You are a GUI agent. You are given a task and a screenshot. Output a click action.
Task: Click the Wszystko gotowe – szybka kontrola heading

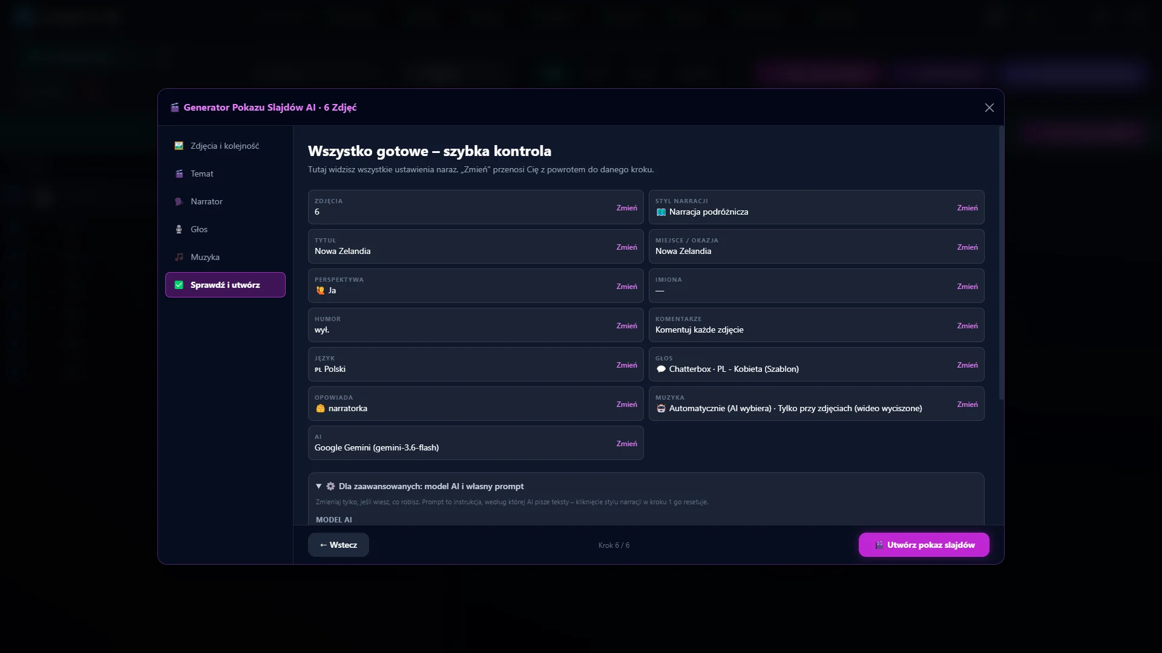(429, 151)
